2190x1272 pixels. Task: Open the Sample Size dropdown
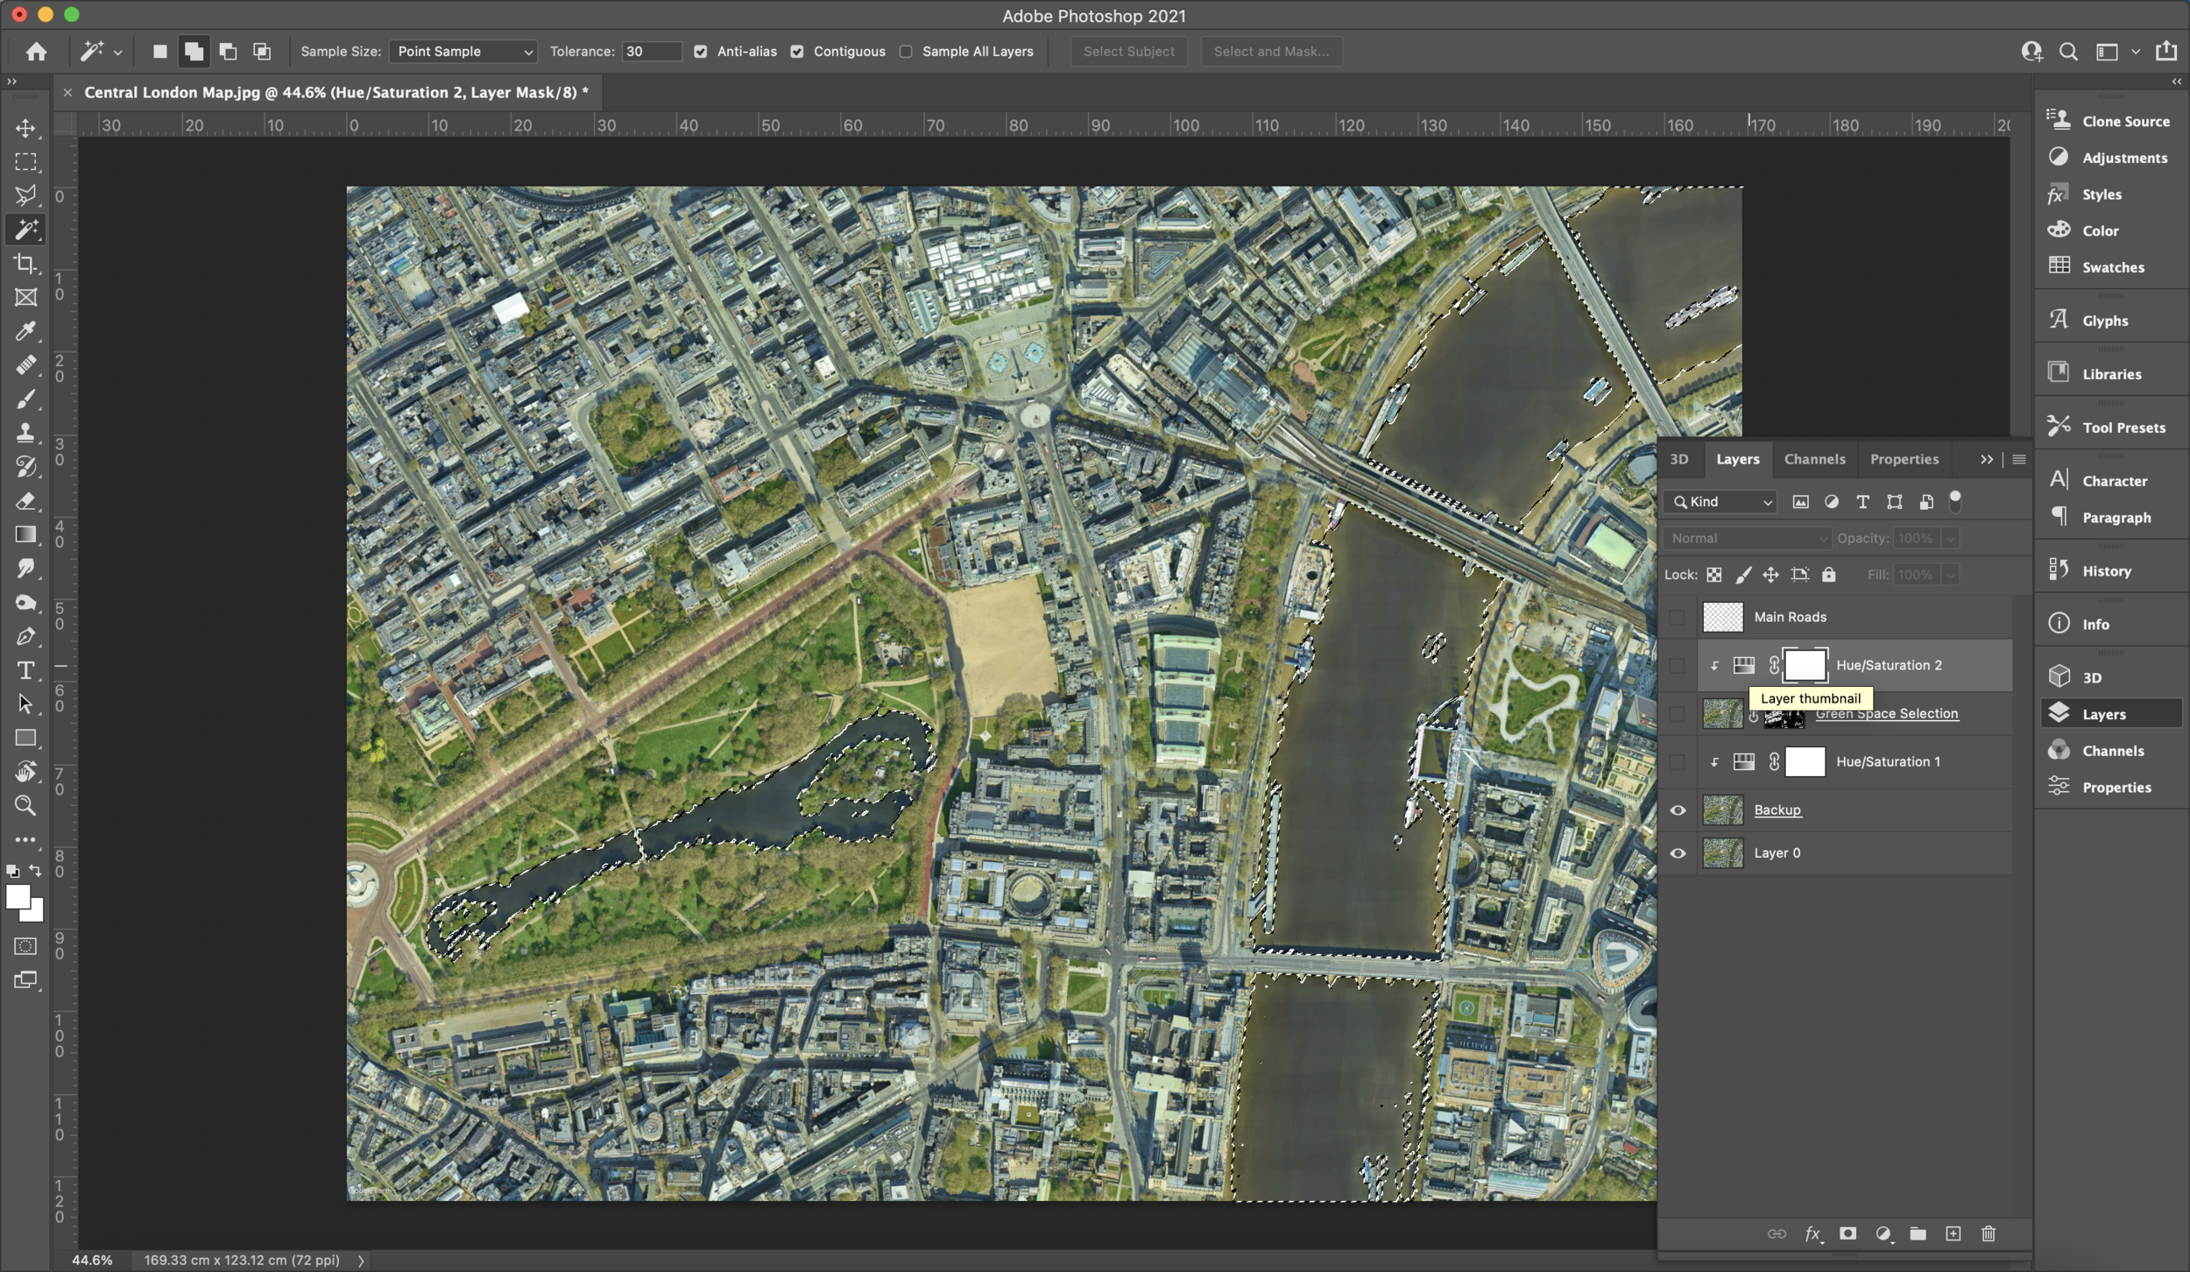(463, 52)
